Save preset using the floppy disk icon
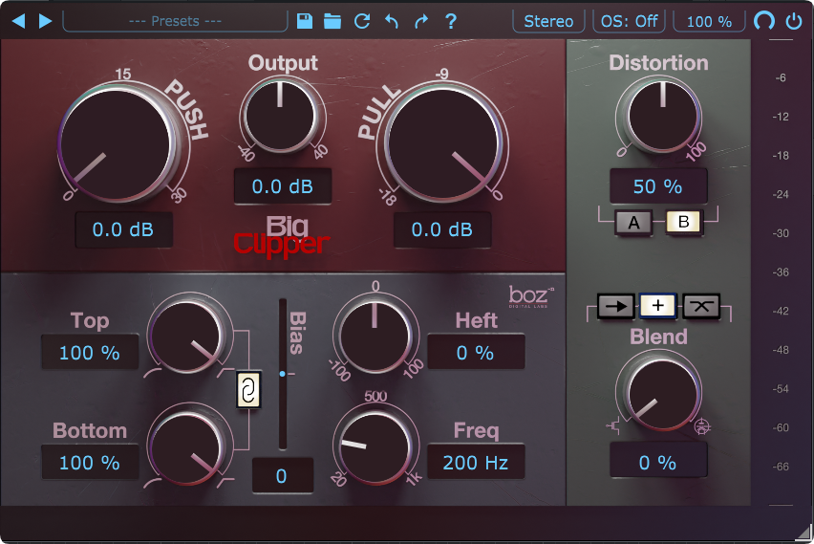814x544 pixels. tap(305, 21)
